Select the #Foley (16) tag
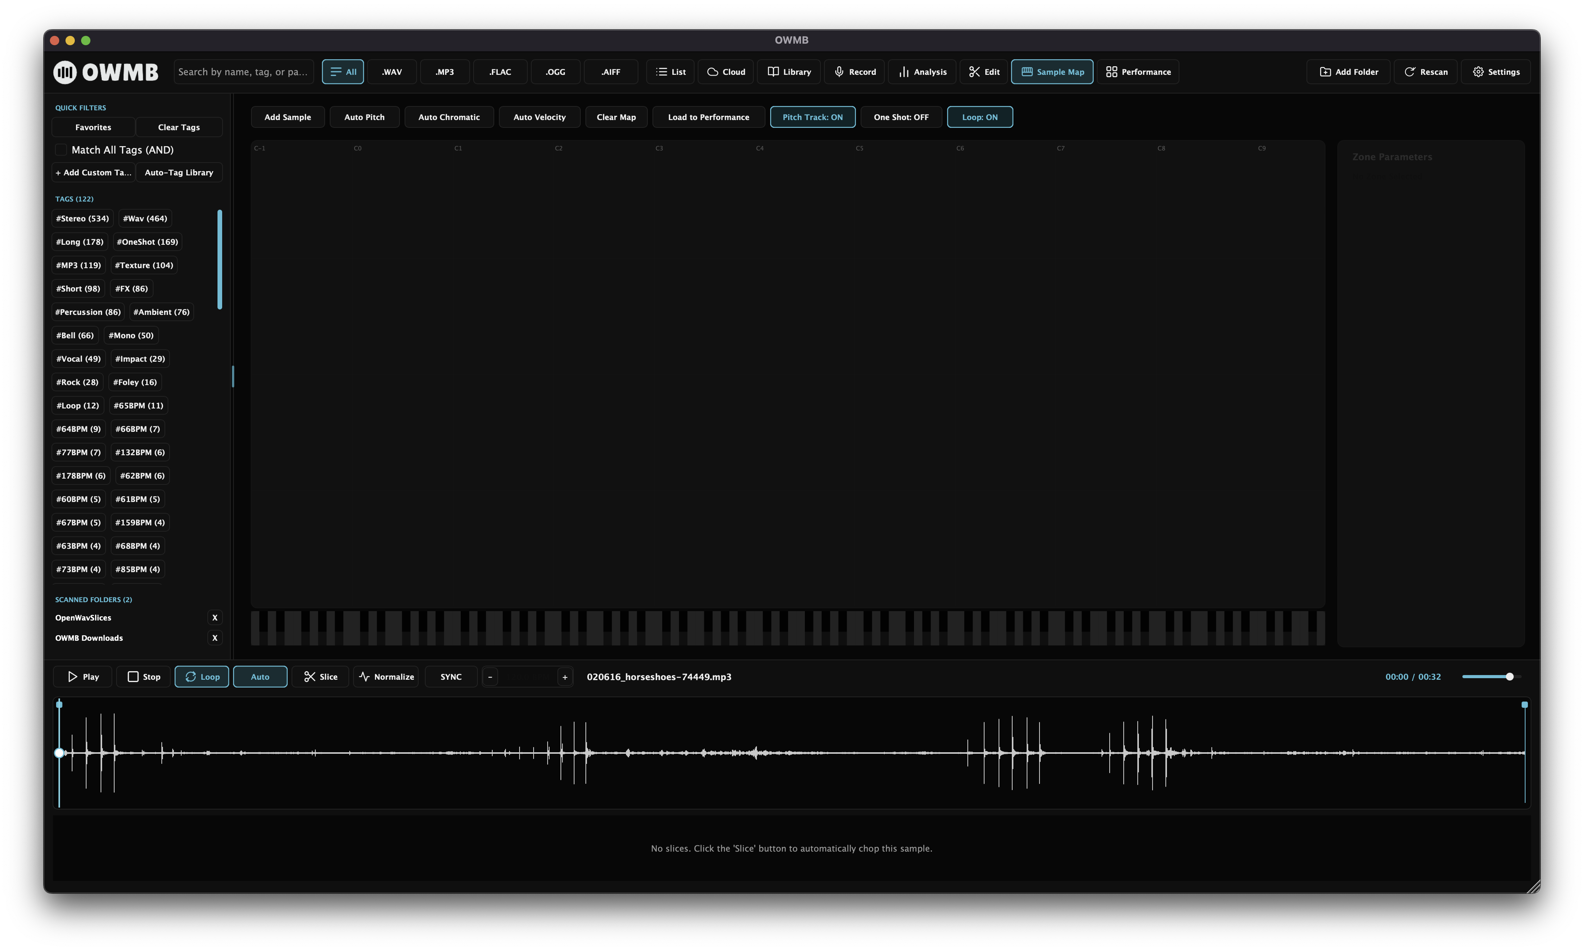The width and height of the screenshot is (1584, 951). click(x=134, y=382)
